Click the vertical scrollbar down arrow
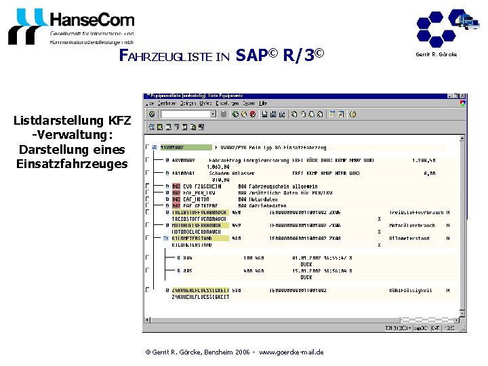The height and width of the screenshot is (366, 488). coord(462,313)
